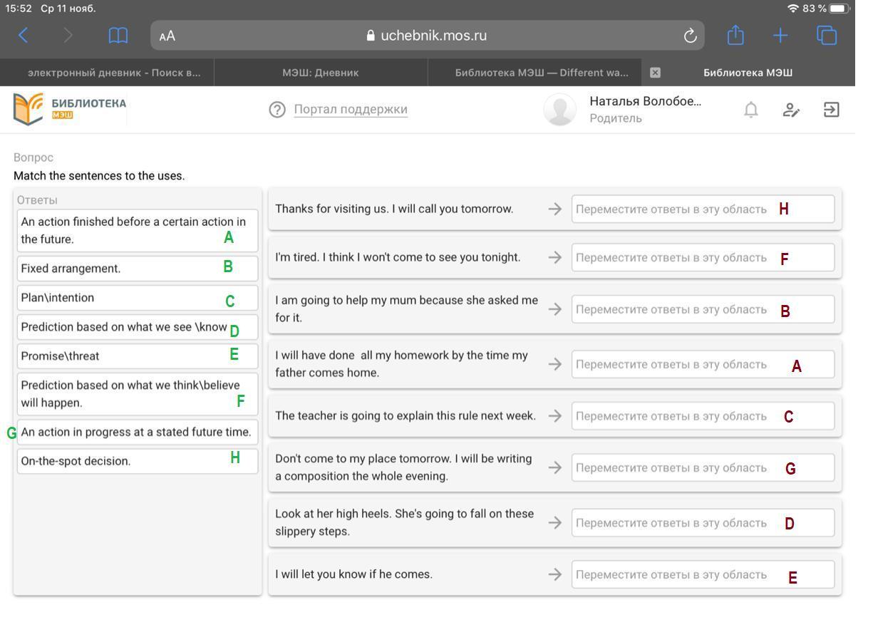Reload the page with the refresh icon
Screen dimensions: 873x642
(x=689, y=36)
